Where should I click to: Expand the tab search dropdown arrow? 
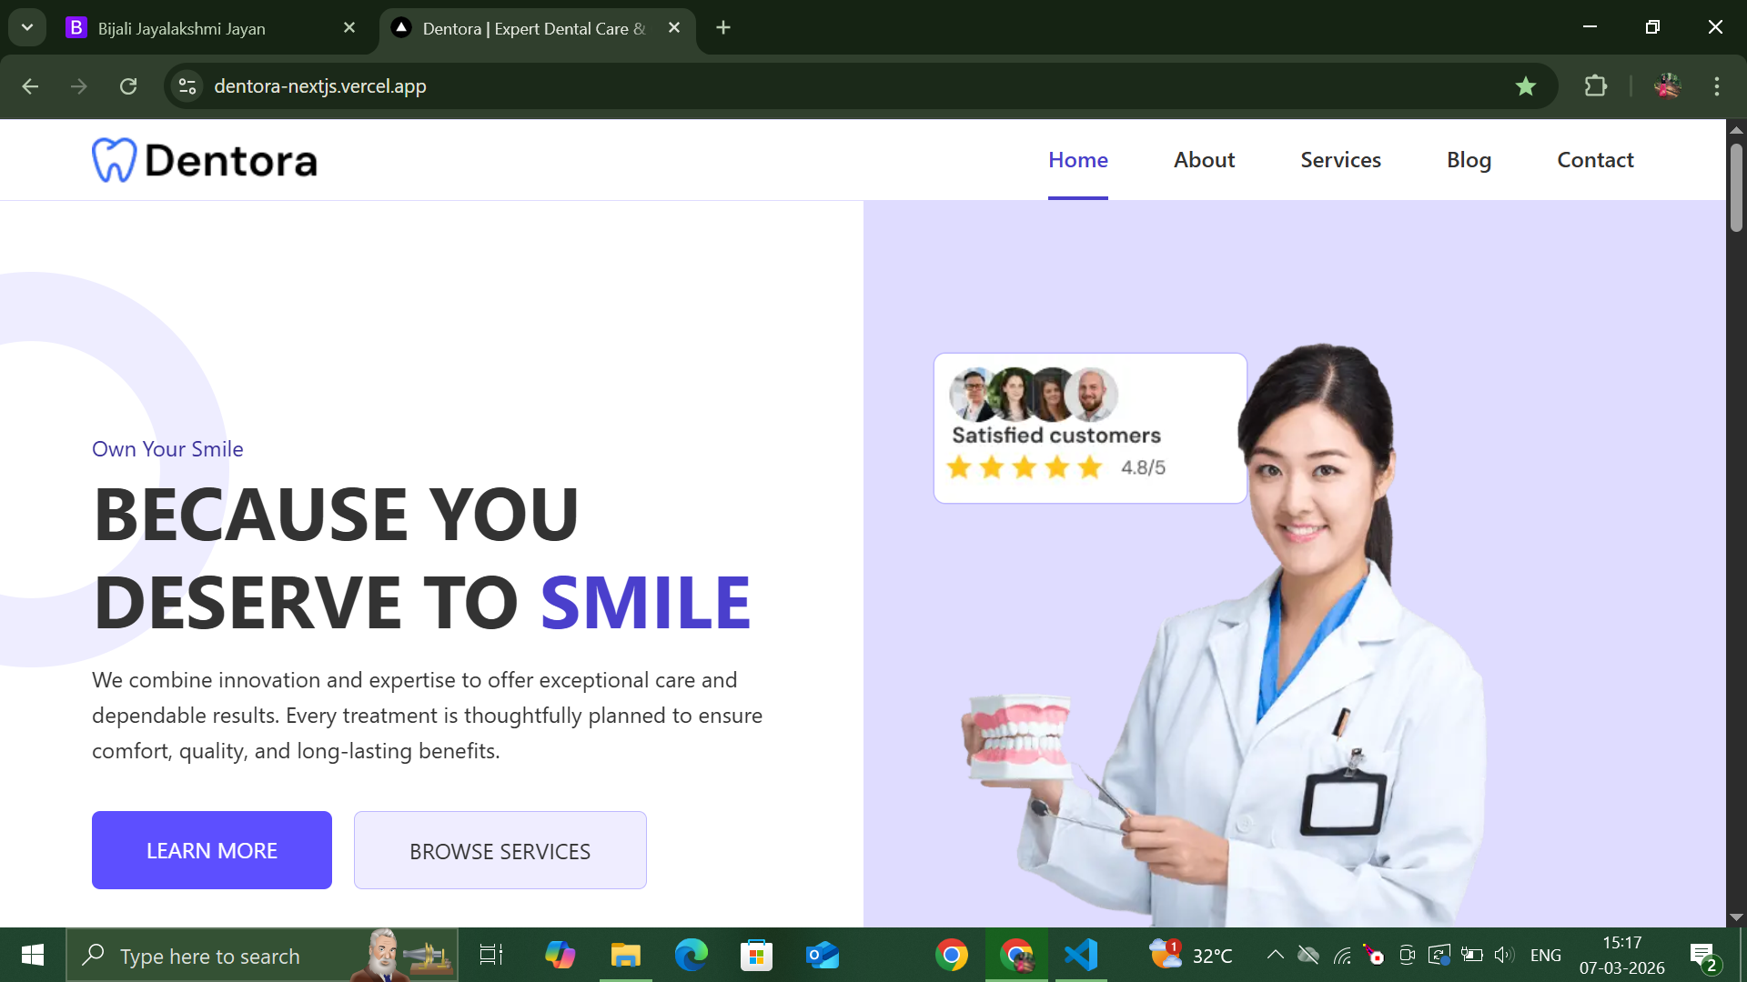(x=27, y=27)
